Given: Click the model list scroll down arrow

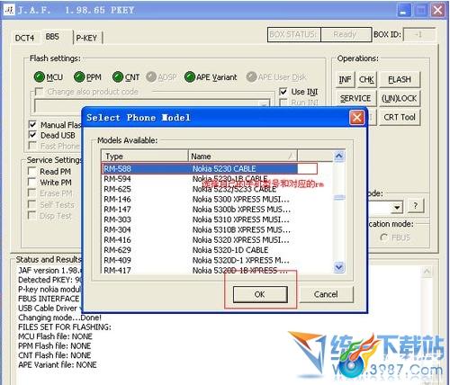Looking at the screenshot, I should pos(339,267).
